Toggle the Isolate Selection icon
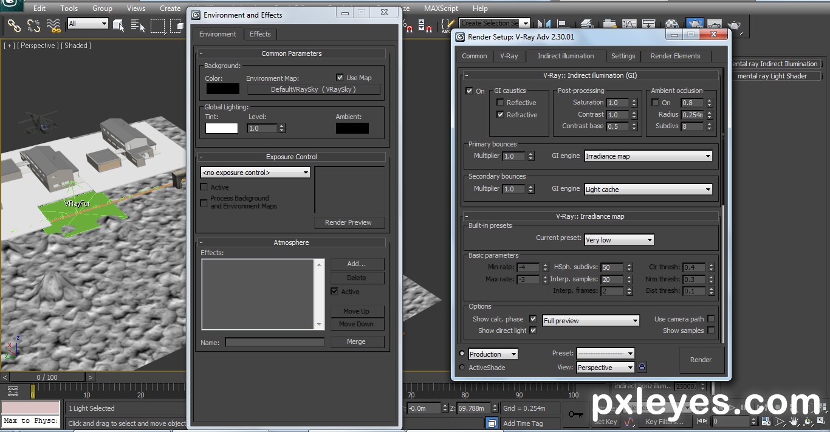 [x=491, y=423]
